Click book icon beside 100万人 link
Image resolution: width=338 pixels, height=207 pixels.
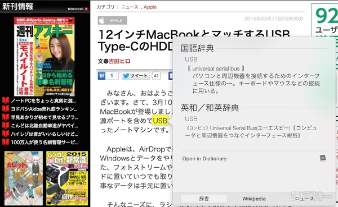(x=6, y=142)
